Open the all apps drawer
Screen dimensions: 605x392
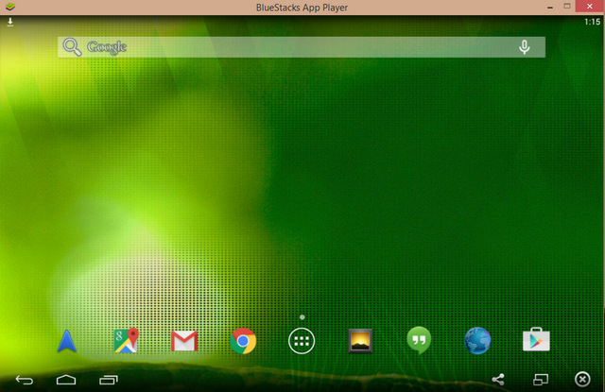tap(302, 341)
